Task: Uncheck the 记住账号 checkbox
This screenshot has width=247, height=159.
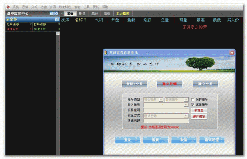Action: point(193,104)
